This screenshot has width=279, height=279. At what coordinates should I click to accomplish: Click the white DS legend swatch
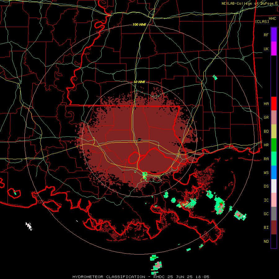pyautogui.click(x=274, y=186)
